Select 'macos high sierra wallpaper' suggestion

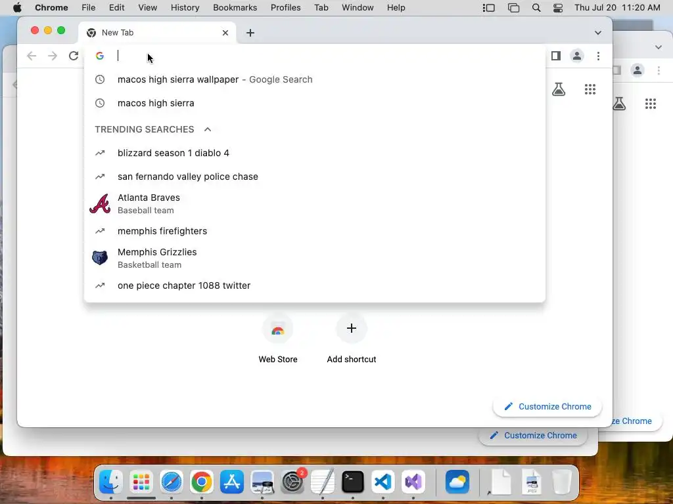pos(315,79)
